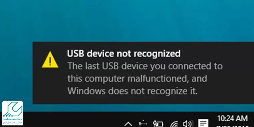
Task: Open the speaker volume tray icon
Action: click(x=188, y=124)
